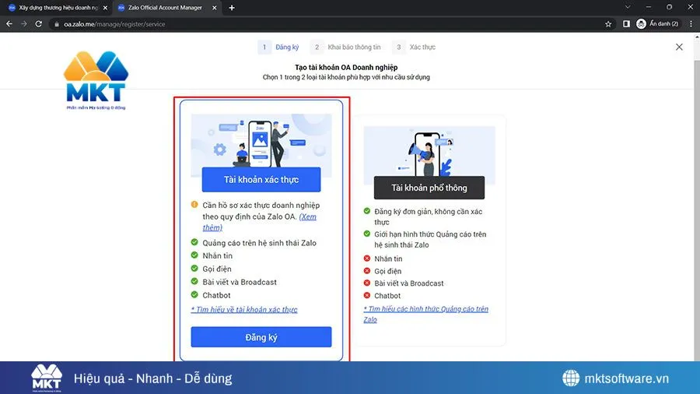
Task: Open a new browser tab
Action: coord(232,8)
